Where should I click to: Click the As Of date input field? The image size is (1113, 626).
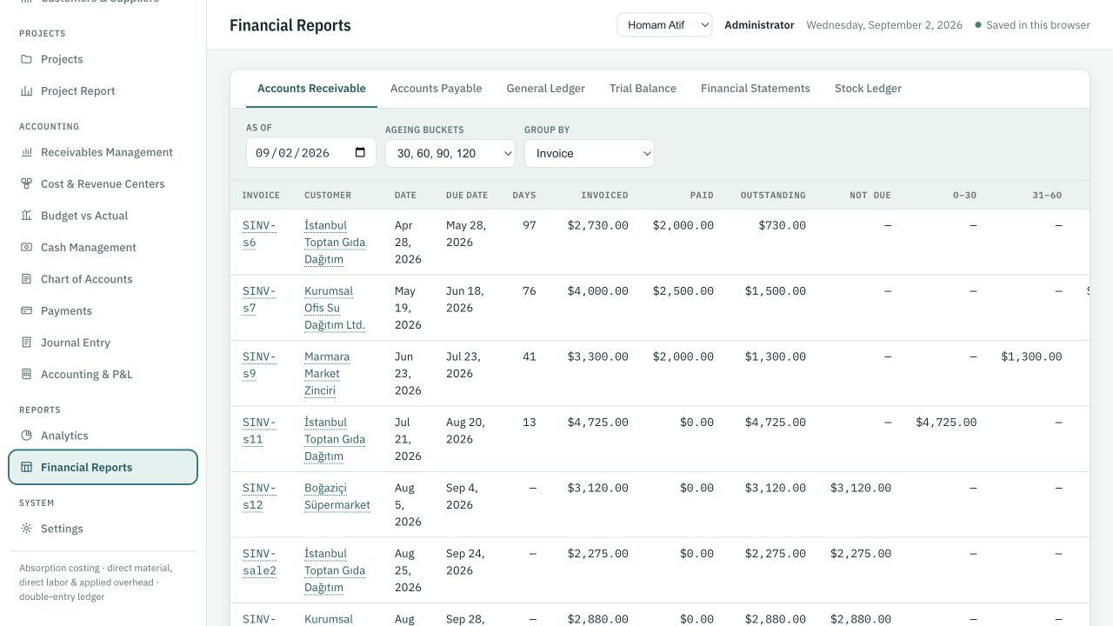coord(311,153)
